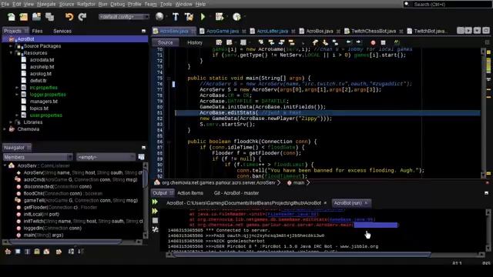
Task: Click the Comment lines icon in editor toolbar
Action: click(397, 42)
